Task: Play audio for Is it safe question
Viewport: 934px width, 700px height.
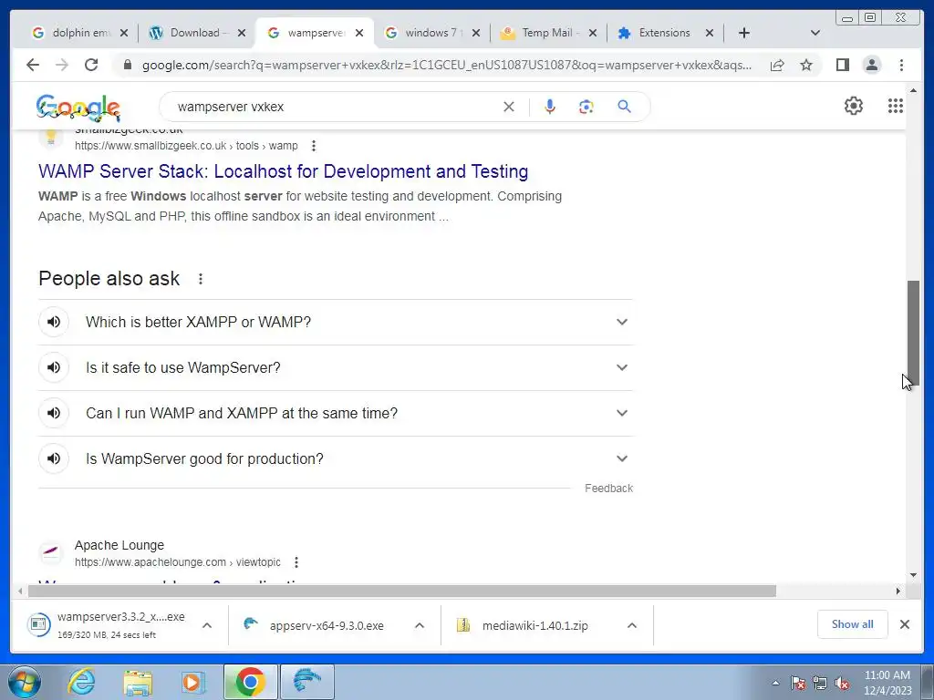Action: point(54,367)
